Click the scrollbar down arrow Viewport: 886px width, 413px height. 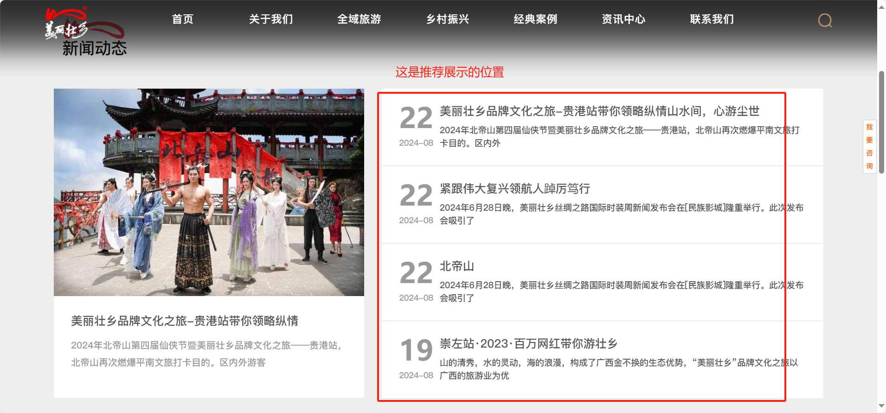point(881,406)
